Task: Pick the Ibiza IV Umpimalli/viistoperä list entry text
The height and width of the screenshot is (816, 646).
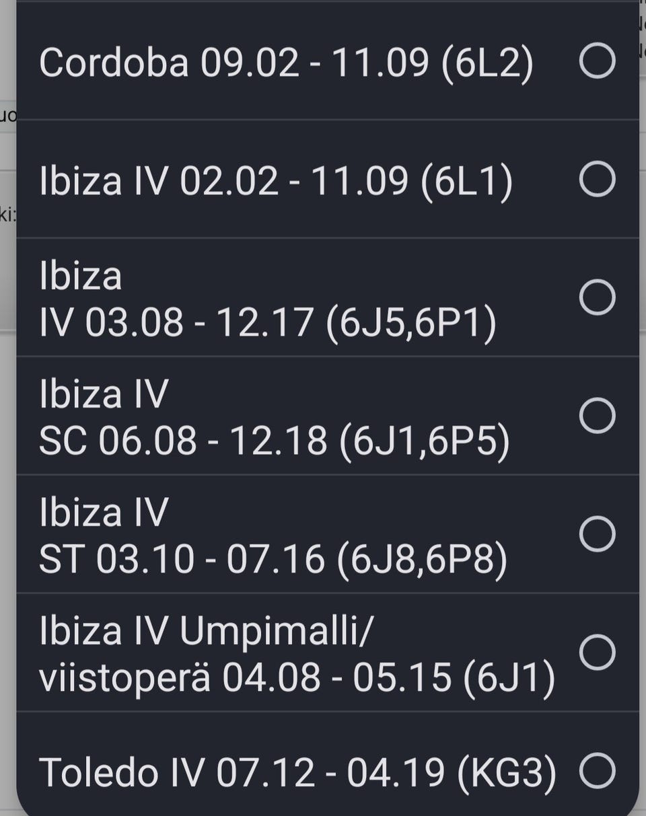Action: pos(296,653)
